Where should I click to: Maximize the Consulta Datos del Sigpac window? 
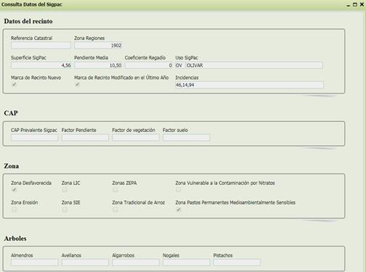355,4
